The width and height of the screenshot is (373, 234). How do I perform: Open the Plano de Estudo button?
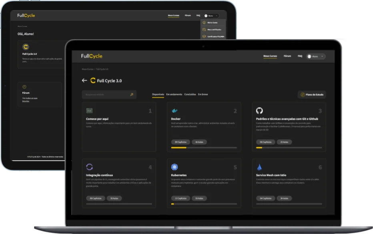pos(312,95)
